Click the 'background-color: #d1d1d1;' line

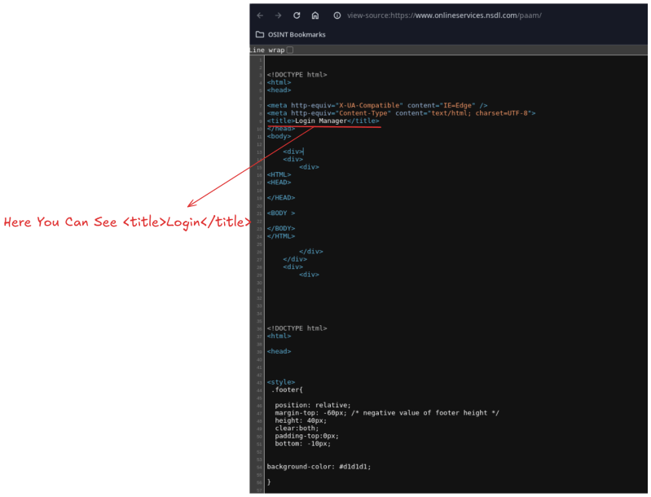click(x=319, y=467)
